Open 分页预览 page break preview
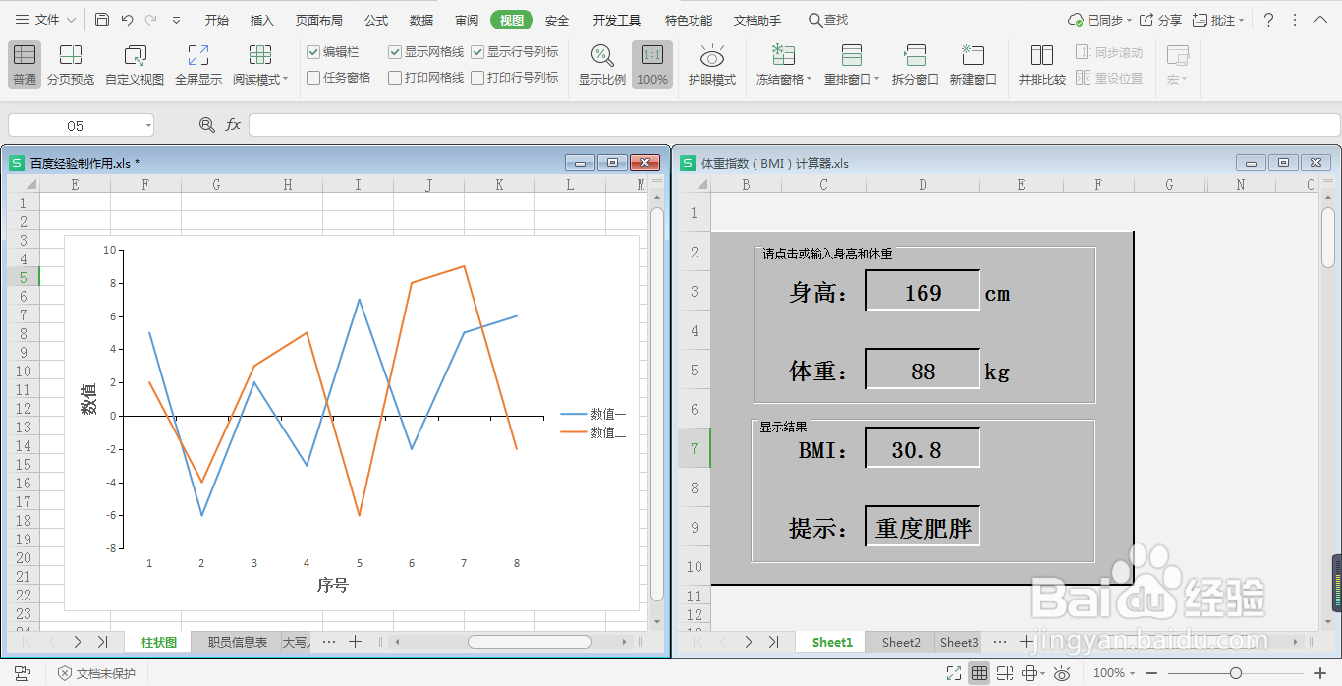 pyautogui.click(x=71, y=66)
